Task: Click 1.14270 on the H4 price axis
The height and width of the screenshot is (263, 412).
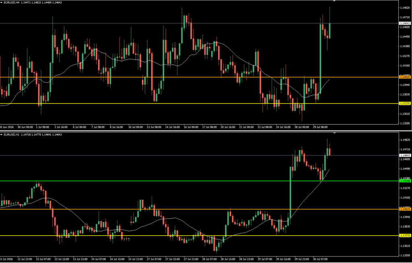Action: [405, 56]
